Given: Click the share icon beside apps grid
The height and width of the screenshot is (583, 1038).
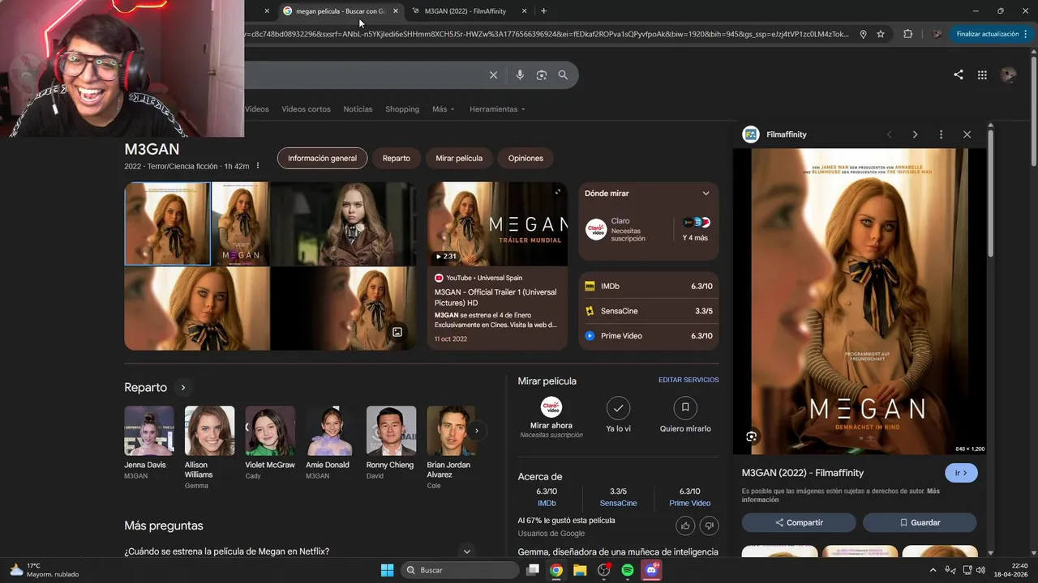Looking at the screenshot, I should click(959, 74).
